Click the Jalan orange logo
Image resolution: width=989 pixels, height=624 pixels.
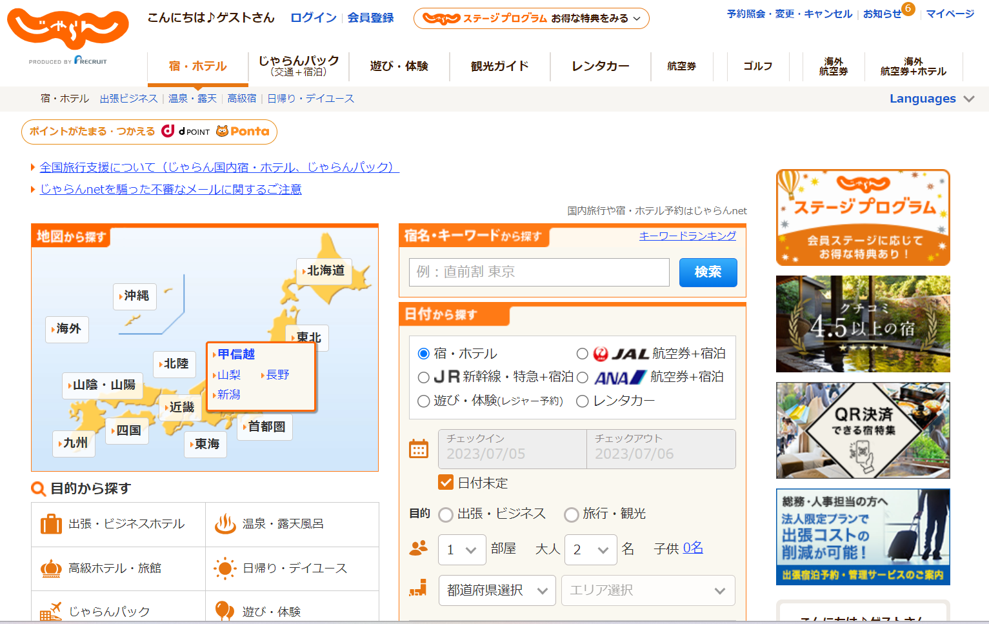coord(68,28)
